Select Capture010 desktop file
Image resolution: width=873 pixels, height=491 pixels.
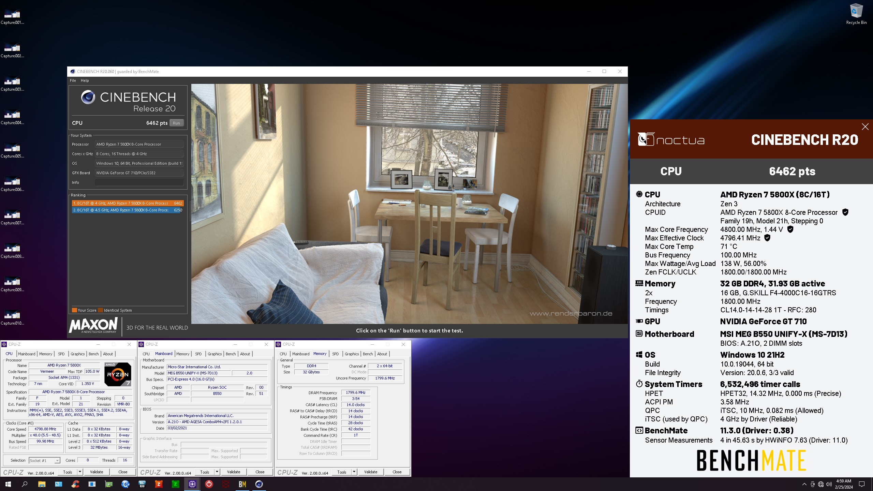(x=12, y=318)
